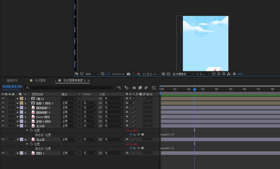Image resolution: width=280 pixels, height=169 pixels.
Task: Expand the 形状 8 拷贝 layer properties
Action: pyautogui.click(x=18, y=121)
